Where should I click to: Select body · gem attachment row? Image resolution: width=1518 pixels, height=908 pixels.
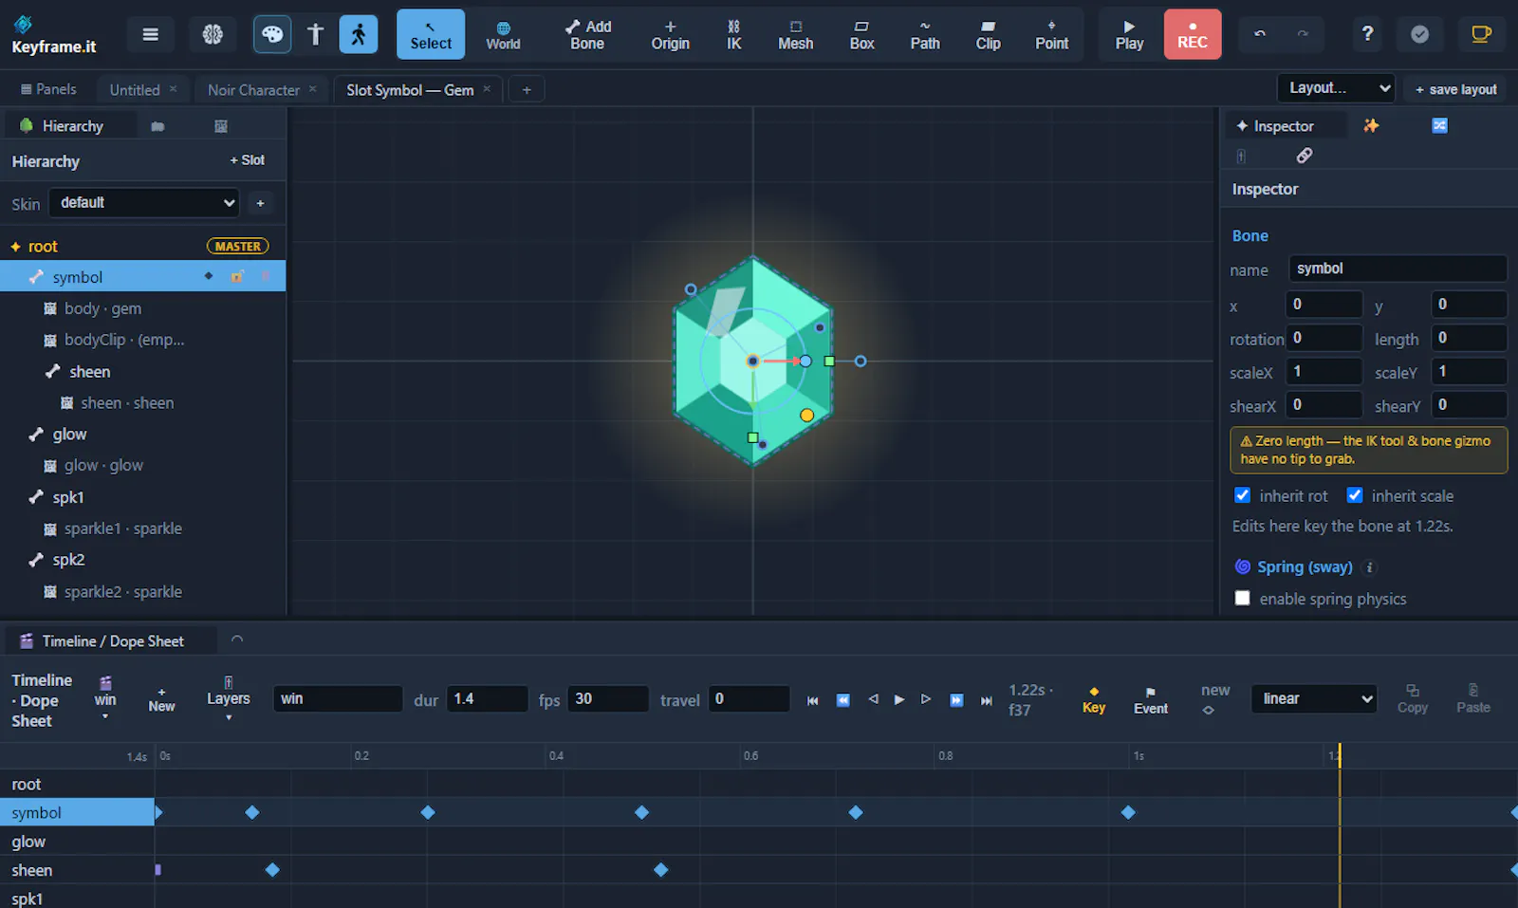click(x=142, y=308)
